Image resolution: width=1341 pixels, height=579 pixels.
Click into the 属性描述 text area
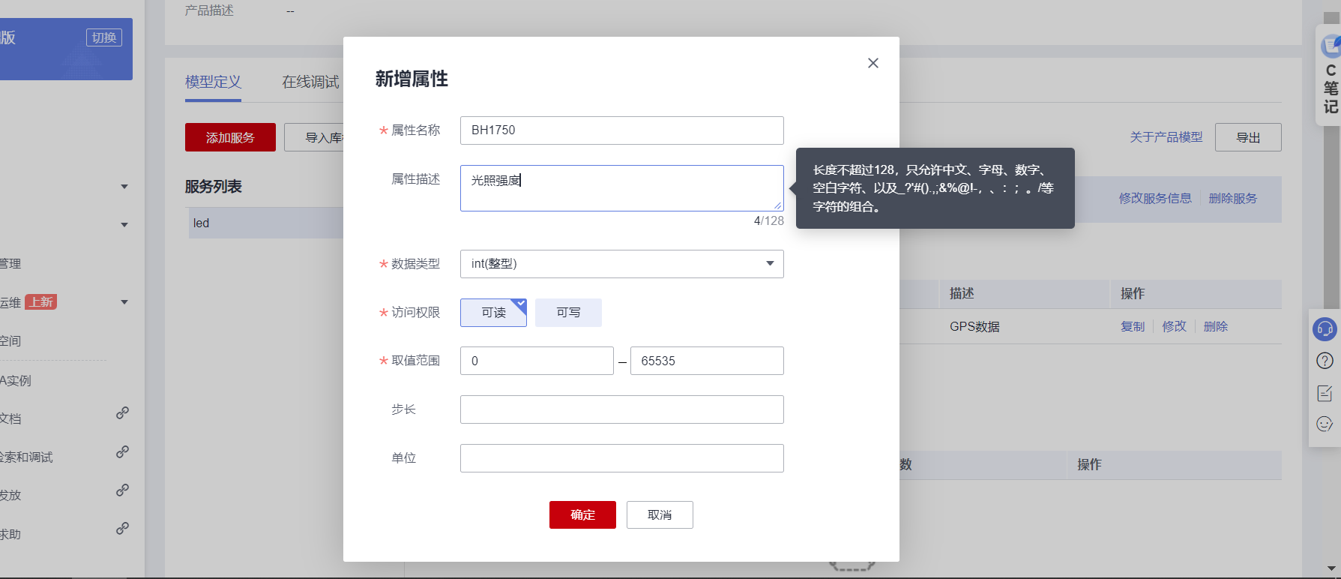coord(622,188)
